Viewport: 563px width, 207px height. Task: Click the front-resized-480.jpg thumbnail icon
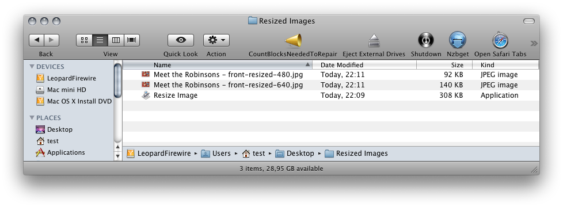pyautogui.click(x=146, y=75)
